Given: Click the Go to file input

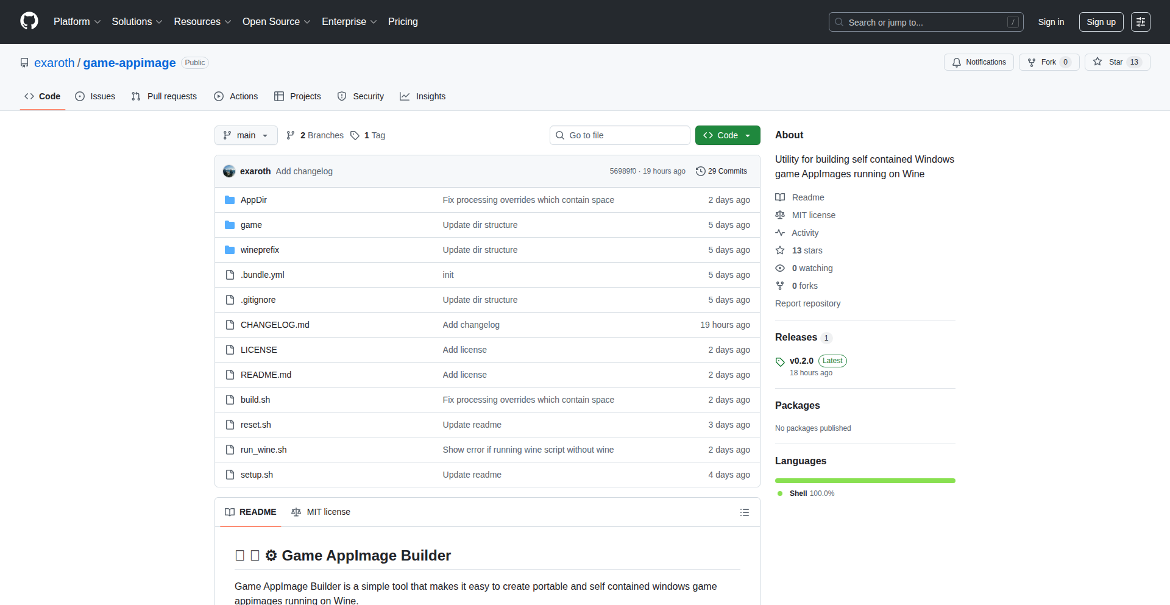Looking at the screenshot, I should (x=620, y=135).
